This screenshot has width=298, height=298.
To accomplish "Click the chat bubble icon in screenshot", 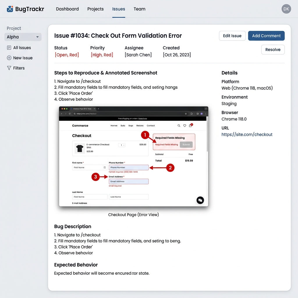I will tap(200, 200).
